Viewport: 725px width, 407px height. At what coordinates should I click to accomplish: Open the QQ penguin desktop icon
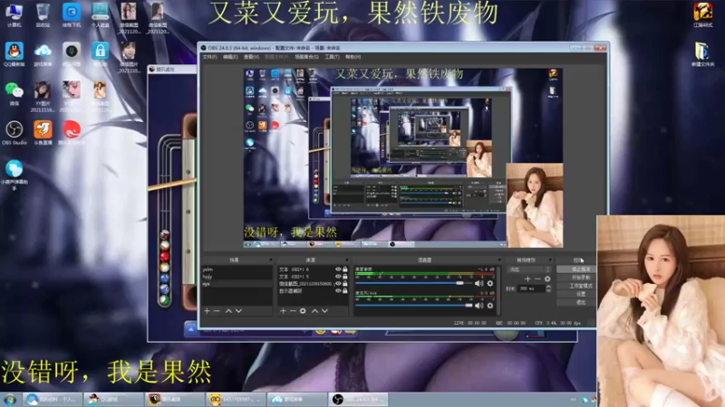(x=14, y=52)
